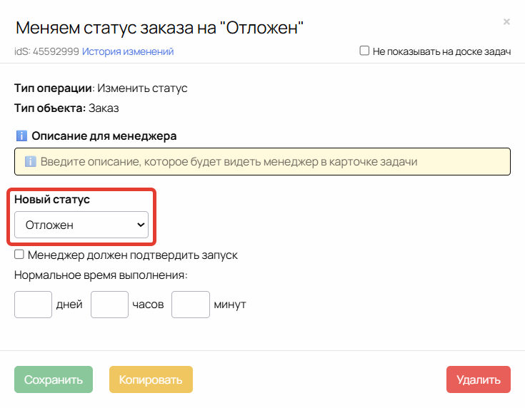Click the минут input box

pyautogui.click(x=191, y=305)
